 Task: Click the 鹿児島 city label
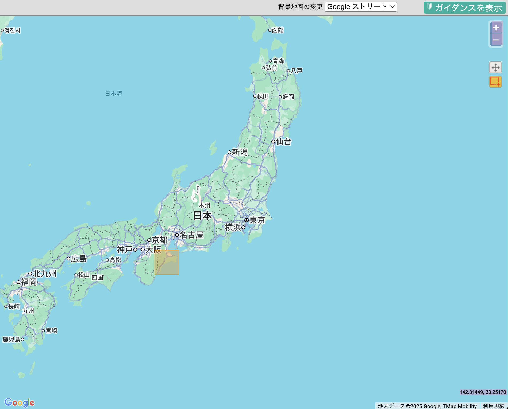pyautogui.click(x=11, y=339)
